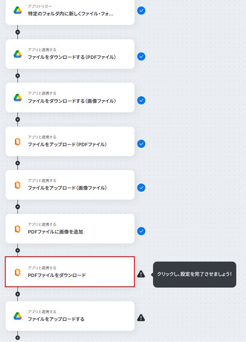
Task: Open the ファイルをアップロード(画像ファイル) step card
Action: point(70,185)
